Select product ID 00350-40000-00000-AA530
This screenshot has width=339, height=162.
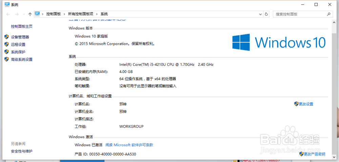pos(113,154)
